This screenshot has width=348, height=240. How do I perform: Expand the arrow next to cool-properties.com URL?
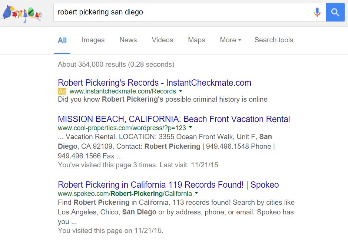[190, 127]
